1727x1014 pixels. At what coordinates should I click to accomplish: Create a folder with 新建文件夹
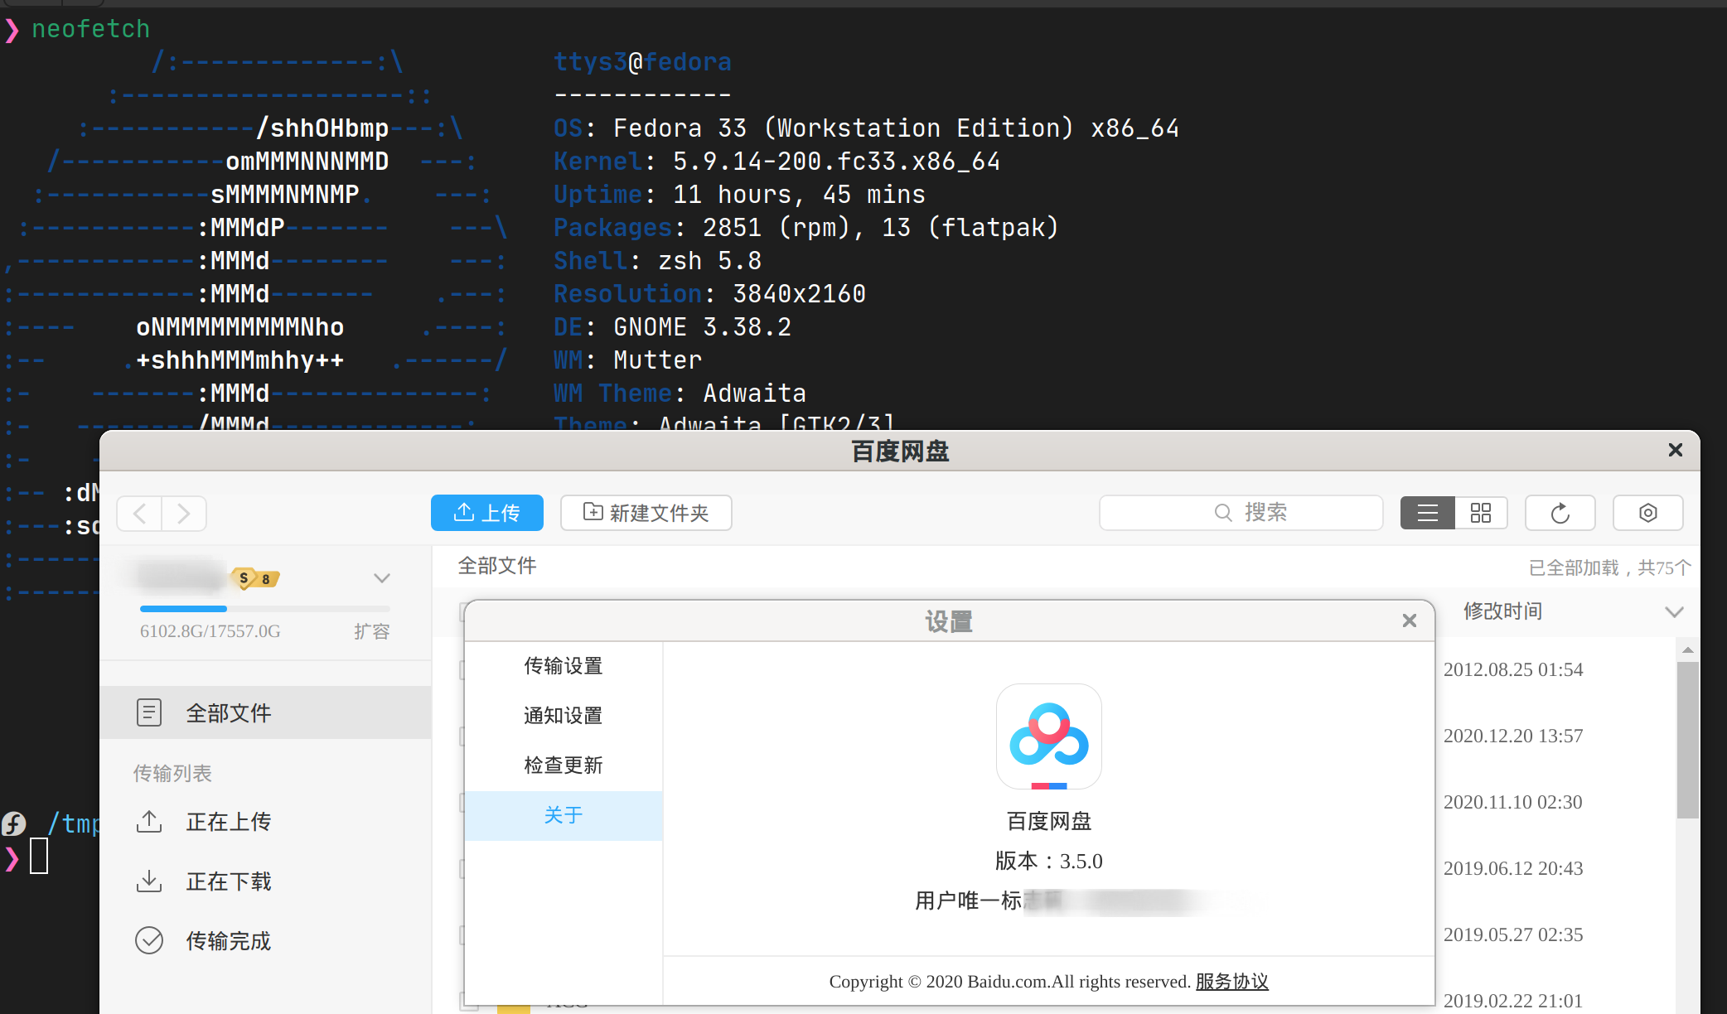click(x=646, y=513)
